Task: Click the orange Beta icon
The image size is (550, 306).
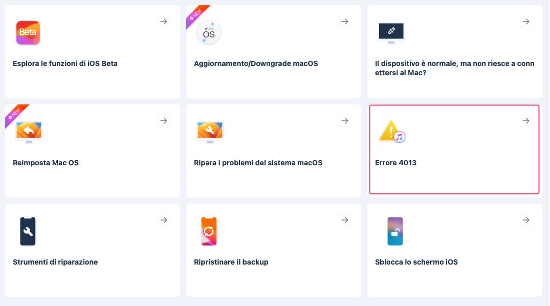Action: click(x=28, y=33)
